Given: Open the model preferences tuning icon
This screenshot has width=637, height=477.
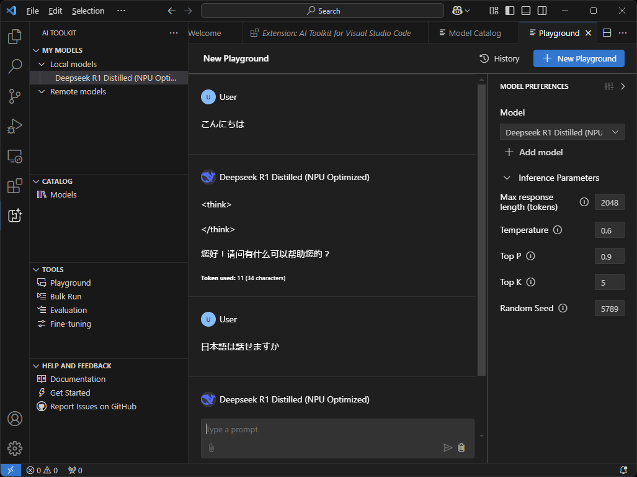Looking at the screenshot, I should tap(608, 86).
